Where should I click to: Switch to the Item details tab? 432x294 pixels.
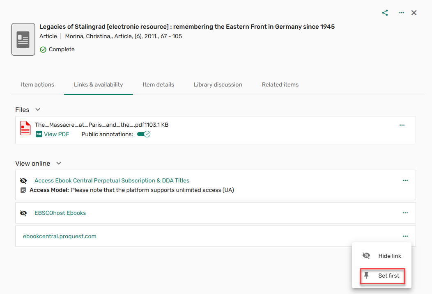click(158, 84)
